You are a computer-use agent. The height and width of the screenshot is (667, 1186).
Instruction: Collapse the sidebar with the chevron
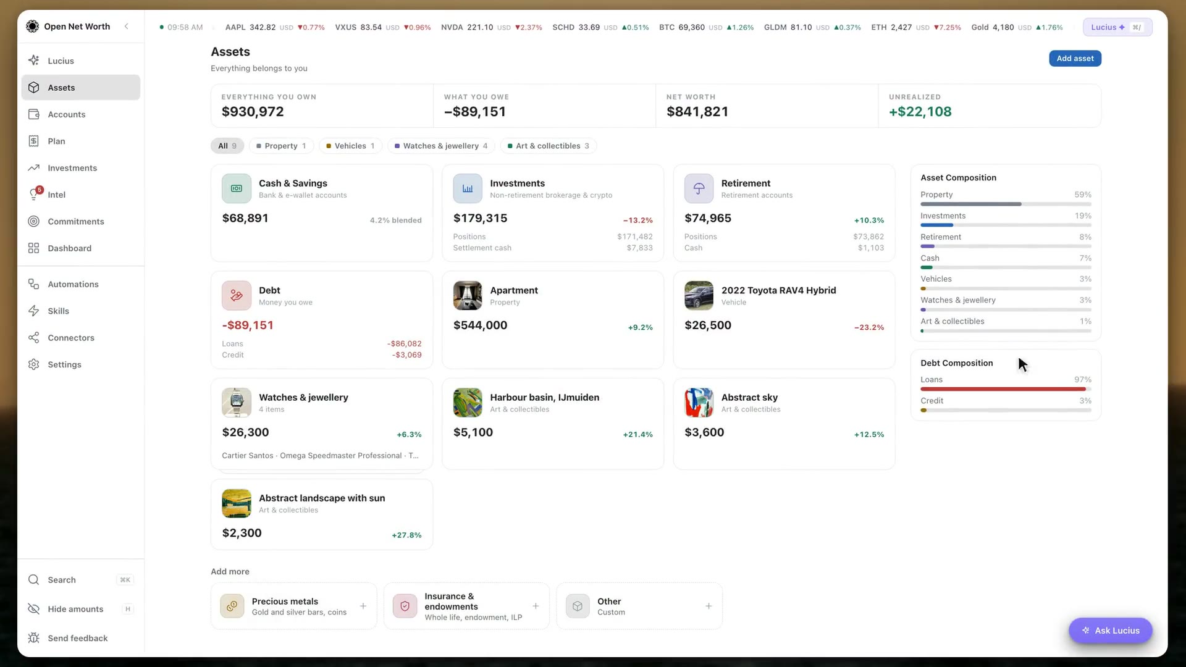[x=127, y=26]
